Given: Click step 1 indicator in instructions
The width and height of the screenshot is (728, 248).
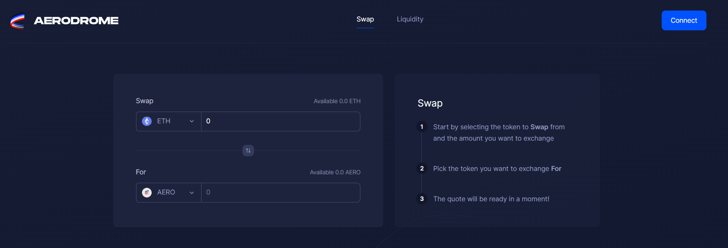Looking at the screenshot, I should [x=422, y=126].
